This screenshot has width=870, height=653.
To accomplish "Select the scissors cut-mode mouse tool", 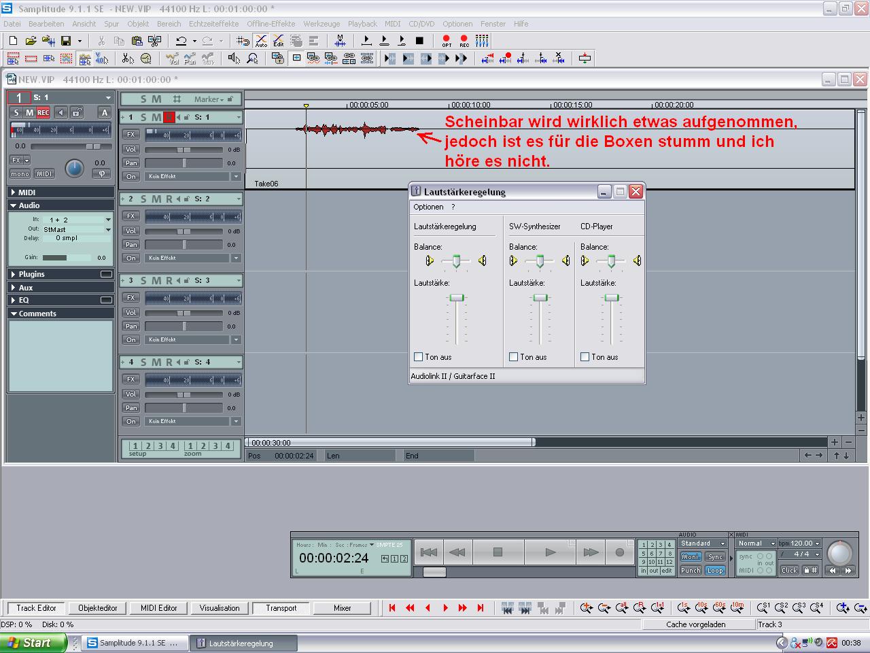I will pos(128,58).
